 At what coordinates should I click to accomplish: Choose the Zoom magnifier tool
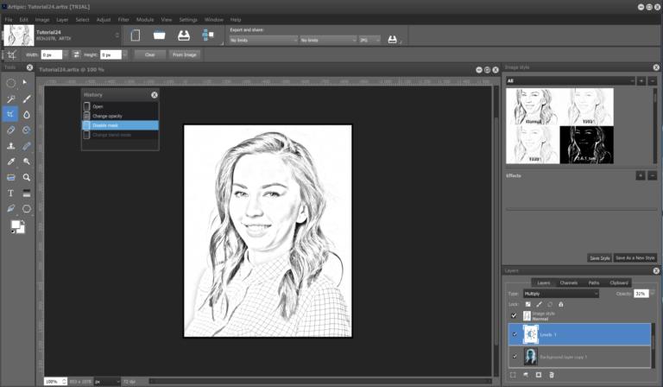pos(27,177)
